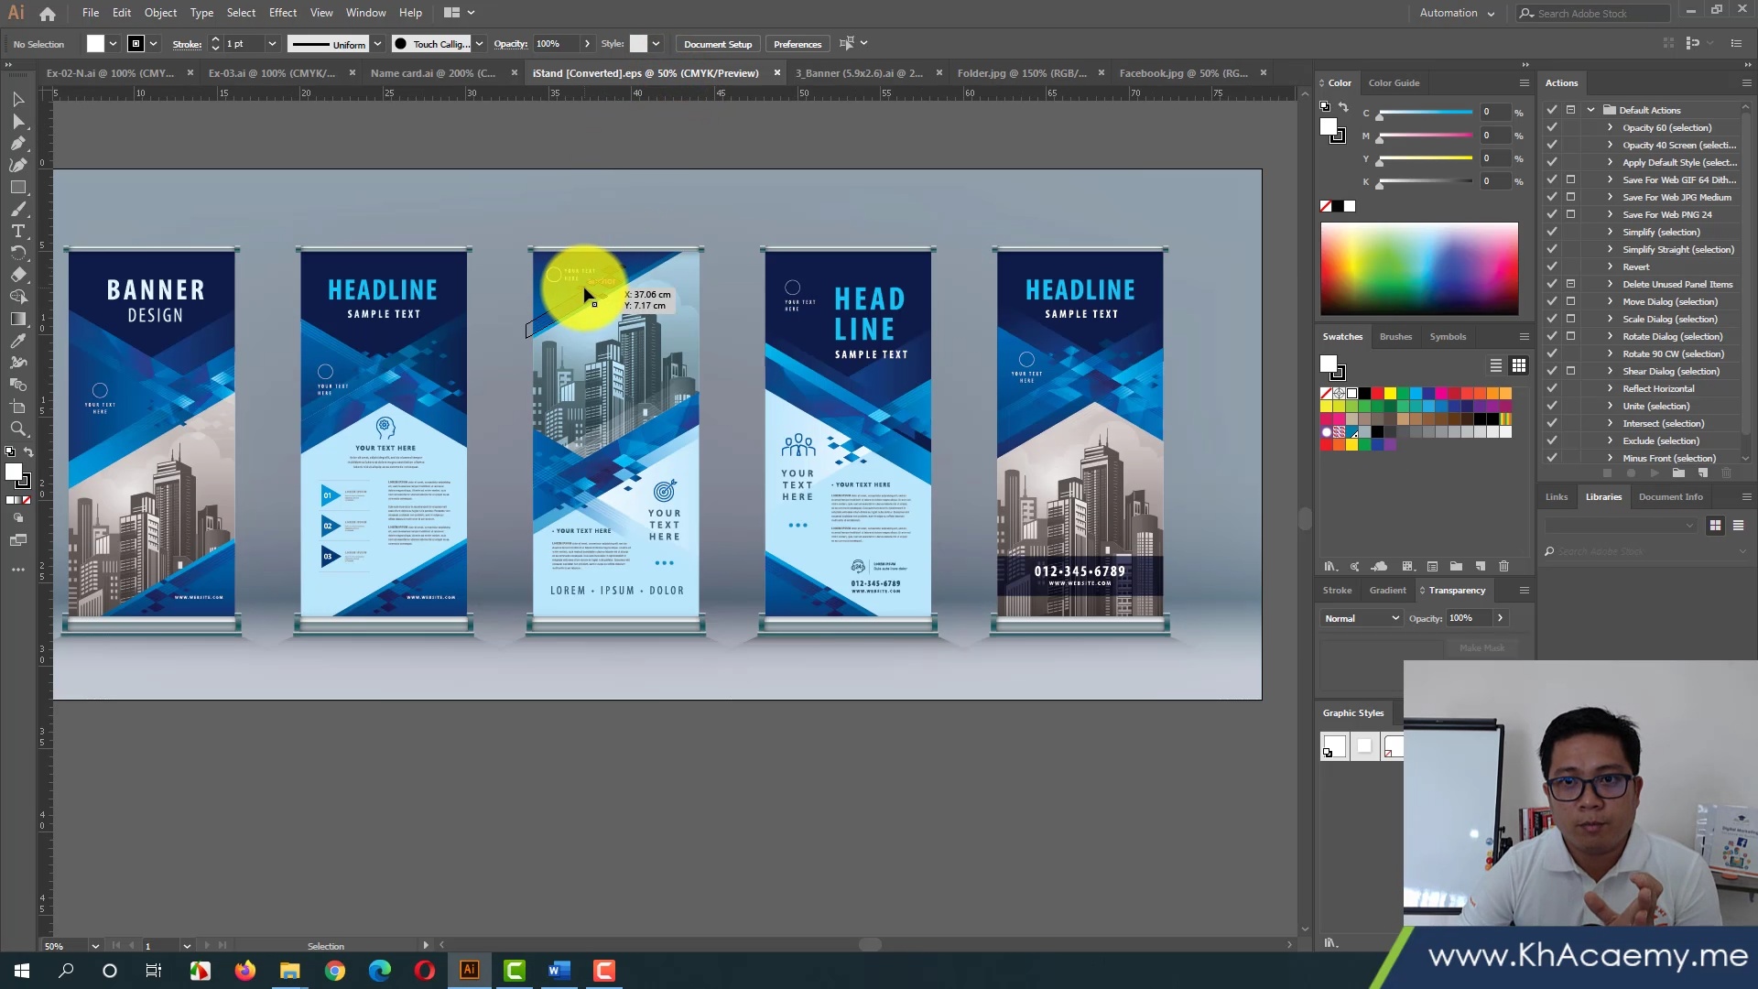Open the stroke weight dropdown

(272, 44)
